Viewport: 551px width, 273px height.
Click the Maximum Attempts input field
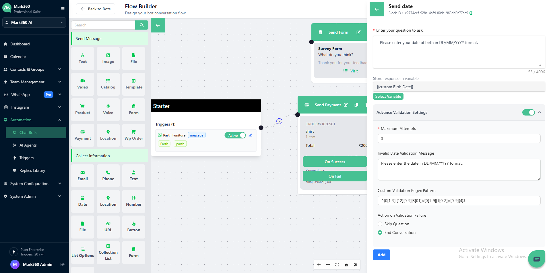click(459, 139)
